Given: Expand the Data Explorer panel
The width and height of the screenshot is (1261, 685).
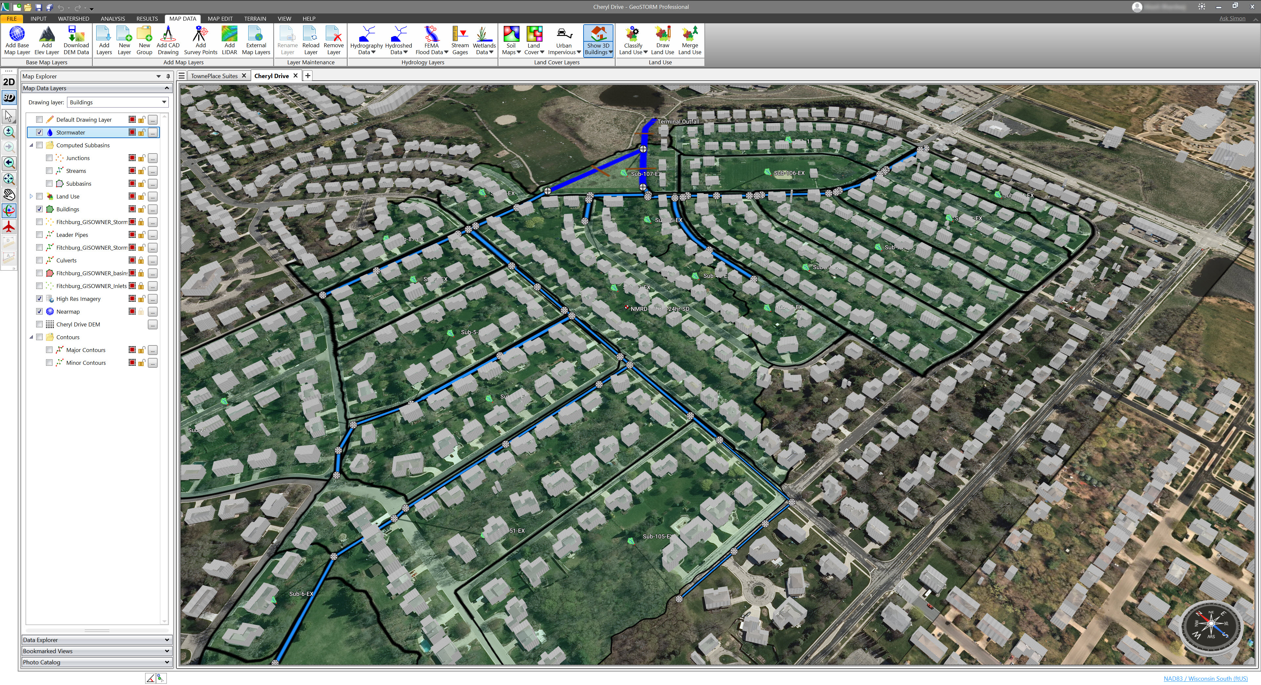Looking at the screenshot, I should coord(166,640).
